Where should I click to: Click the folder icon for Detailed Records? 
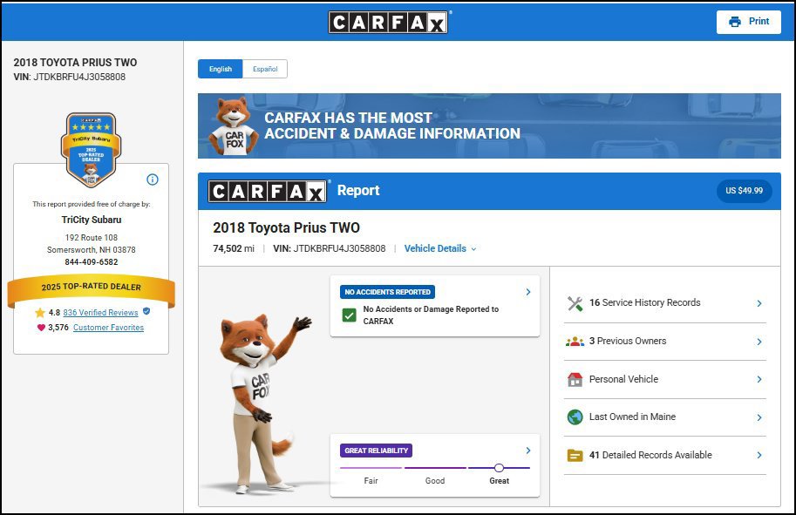575,455
